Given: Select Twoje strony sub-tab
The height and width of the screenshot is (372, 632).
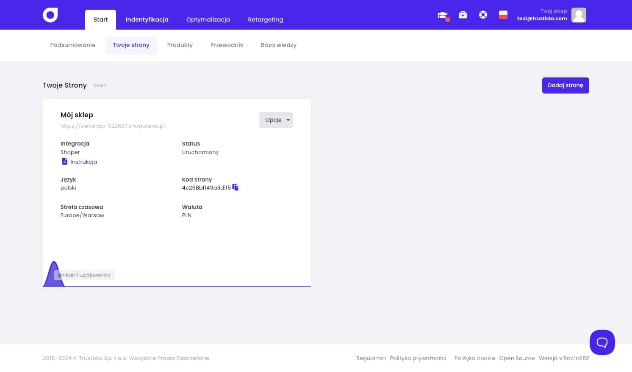Looking at the screenshot, I should pyautogui.click(x=131, y=45).
